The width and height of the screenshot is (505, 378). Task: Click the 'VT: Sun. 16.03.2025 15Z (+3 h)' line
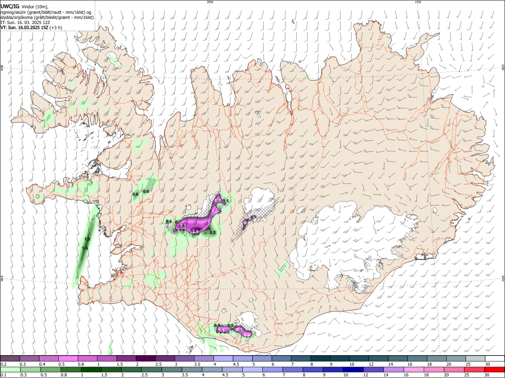click(x=31, y=28)
